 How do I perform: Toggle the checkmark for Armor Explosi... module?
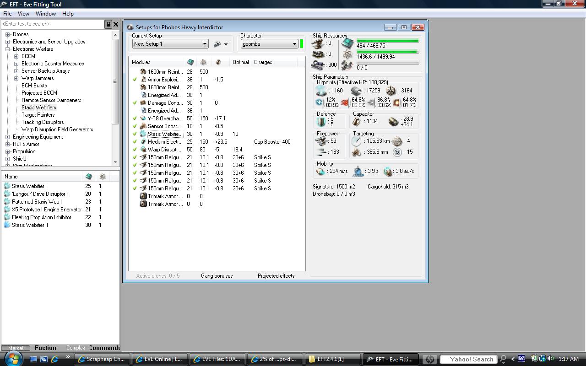(x=135, y=80)
